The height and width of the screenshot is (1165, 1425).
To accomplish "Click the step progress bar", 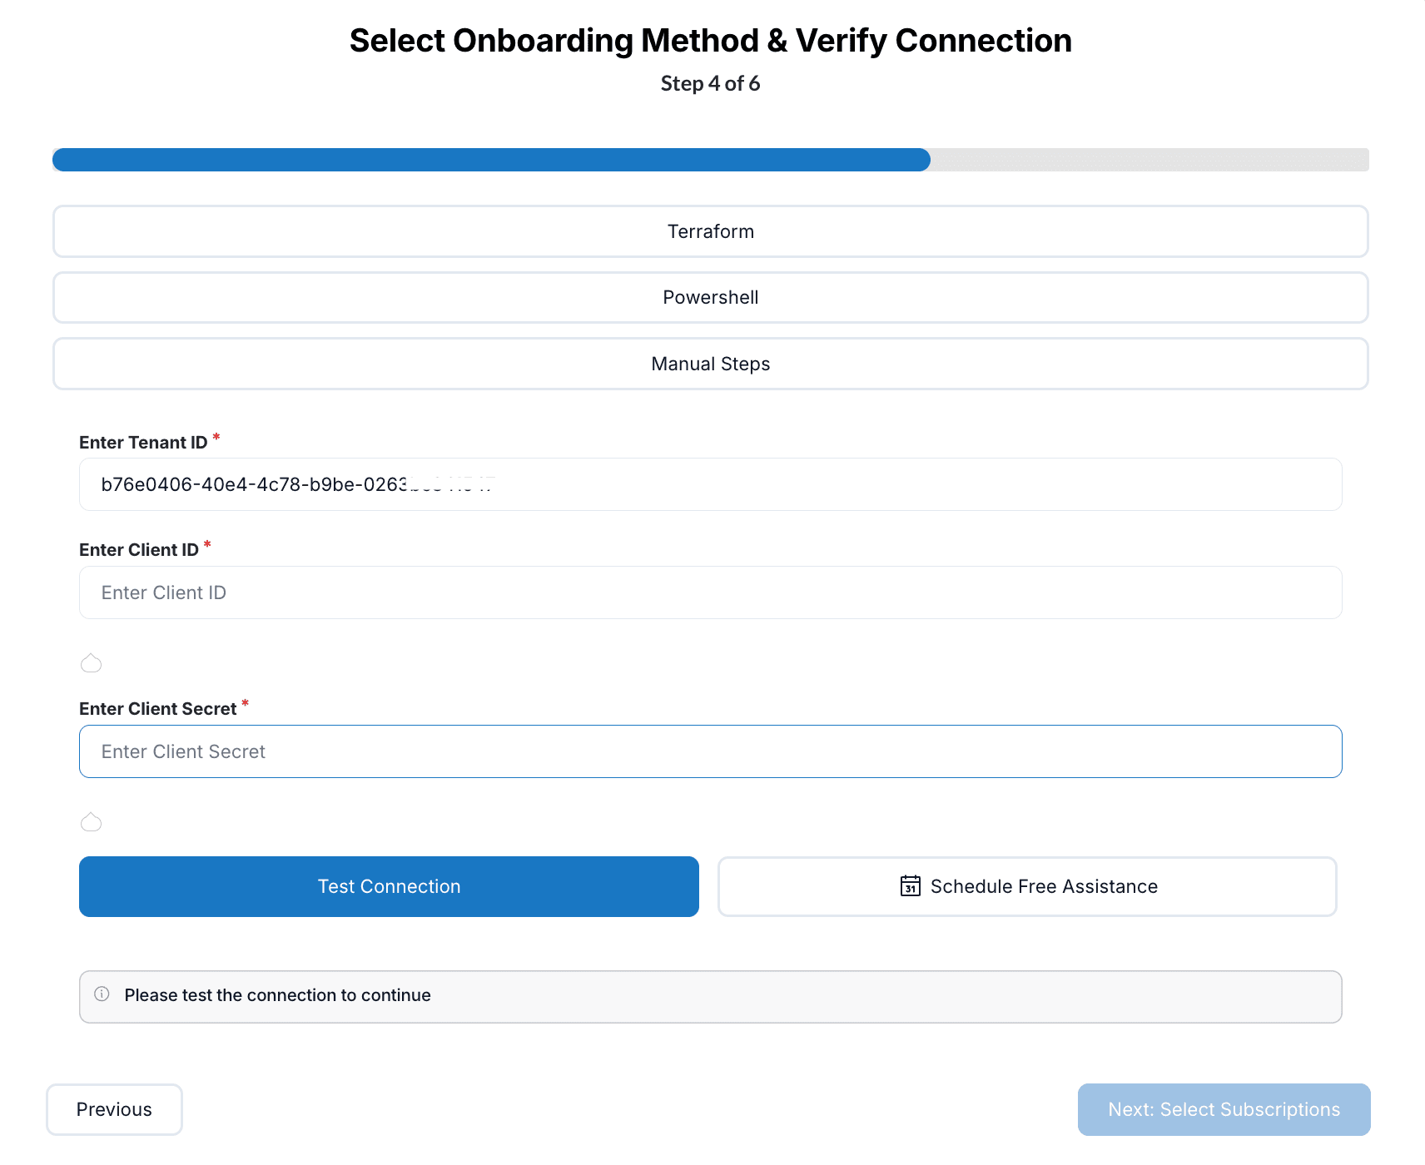I will pos(710,159).
